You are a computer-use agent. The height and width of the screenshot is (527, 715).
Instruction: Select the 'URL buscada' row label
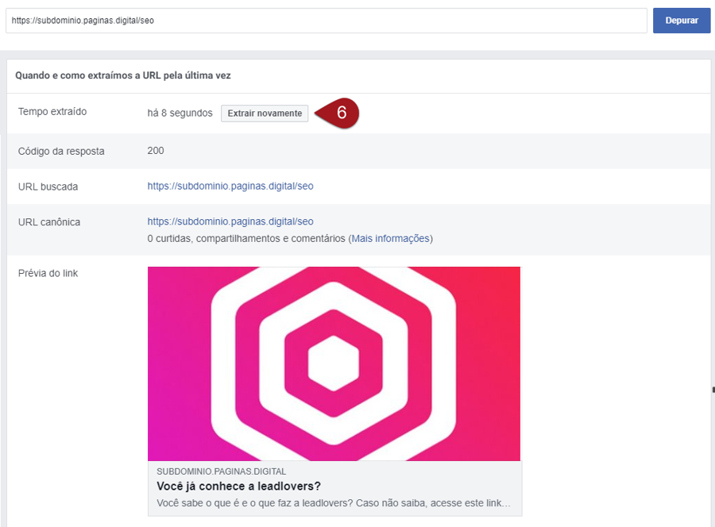[48, 187]
